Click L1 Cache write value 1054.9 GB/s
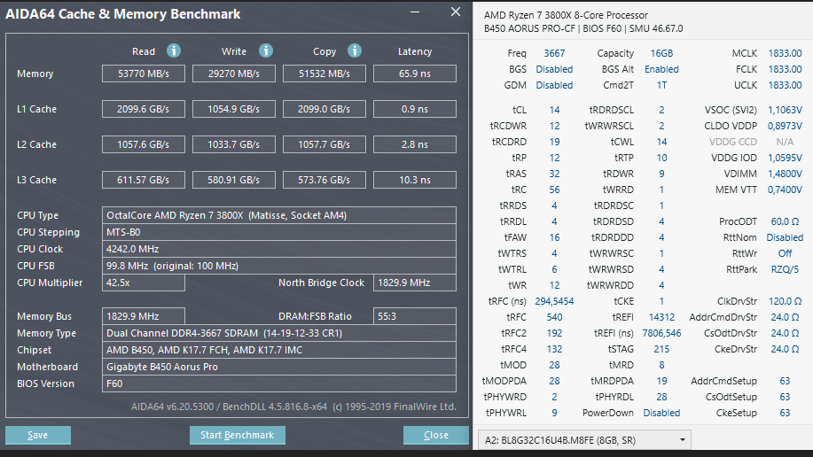 pos(234,109)
